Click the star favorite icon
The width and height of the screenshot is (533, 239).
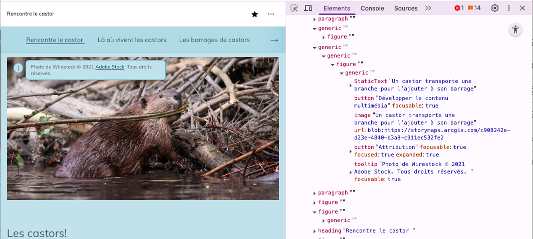coord(254,14)
